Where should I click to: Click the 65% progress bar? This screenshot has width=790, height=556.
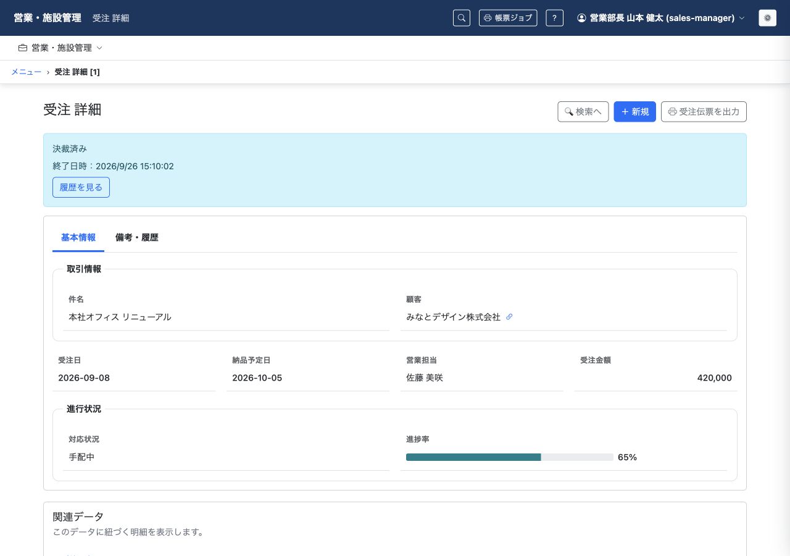510,457
